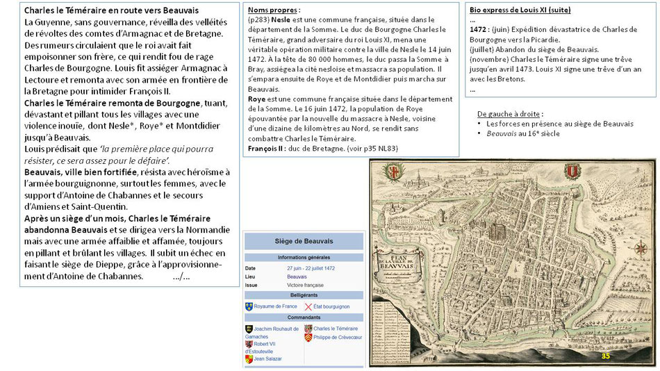Open the '27 juin - 22 juillet 1472' date link
660x371 pixels.
pos(311,268)
